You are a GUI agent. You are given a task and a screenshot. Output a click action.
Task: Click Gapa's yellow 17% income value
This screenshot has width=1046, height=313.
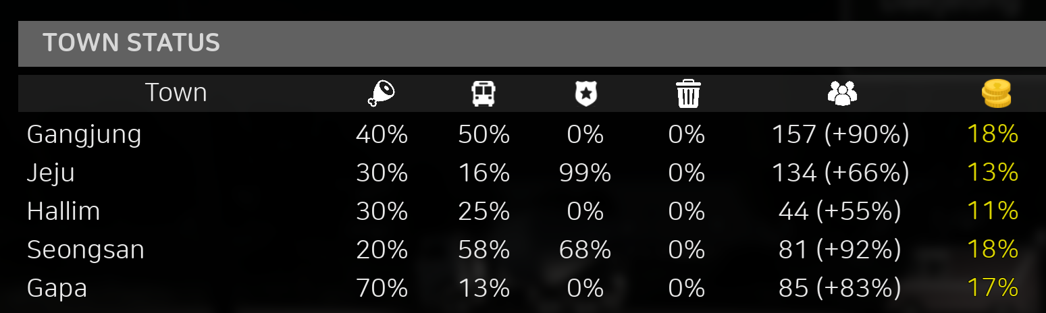pos(993,289)
